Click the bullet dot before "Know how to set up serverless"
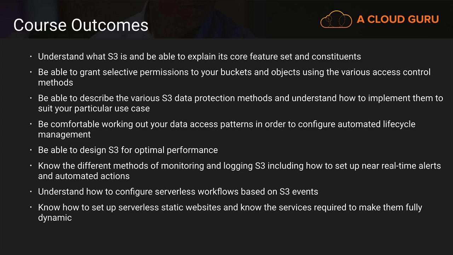 pos(31,207)
